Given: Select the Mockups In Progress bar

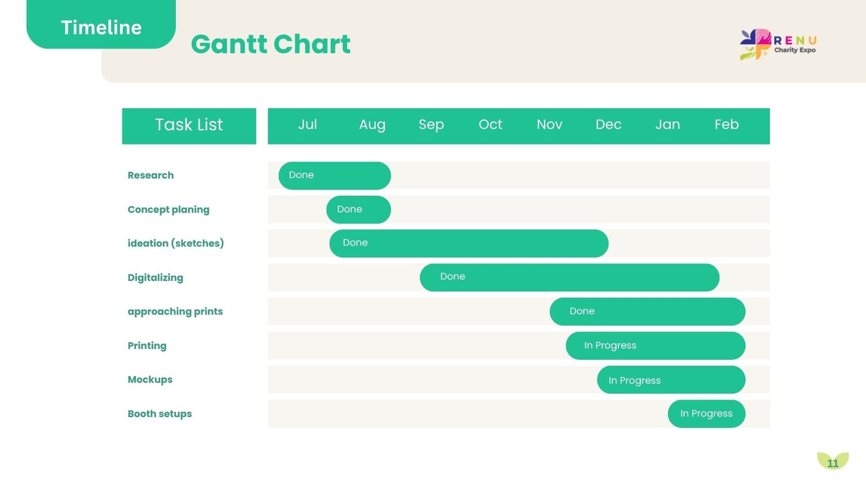Looking at the screenshot, I should coord(671,380).
